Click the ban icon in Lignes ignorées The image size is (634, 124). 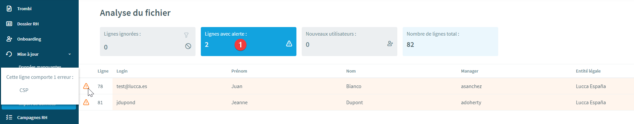(x=188, y=46)
